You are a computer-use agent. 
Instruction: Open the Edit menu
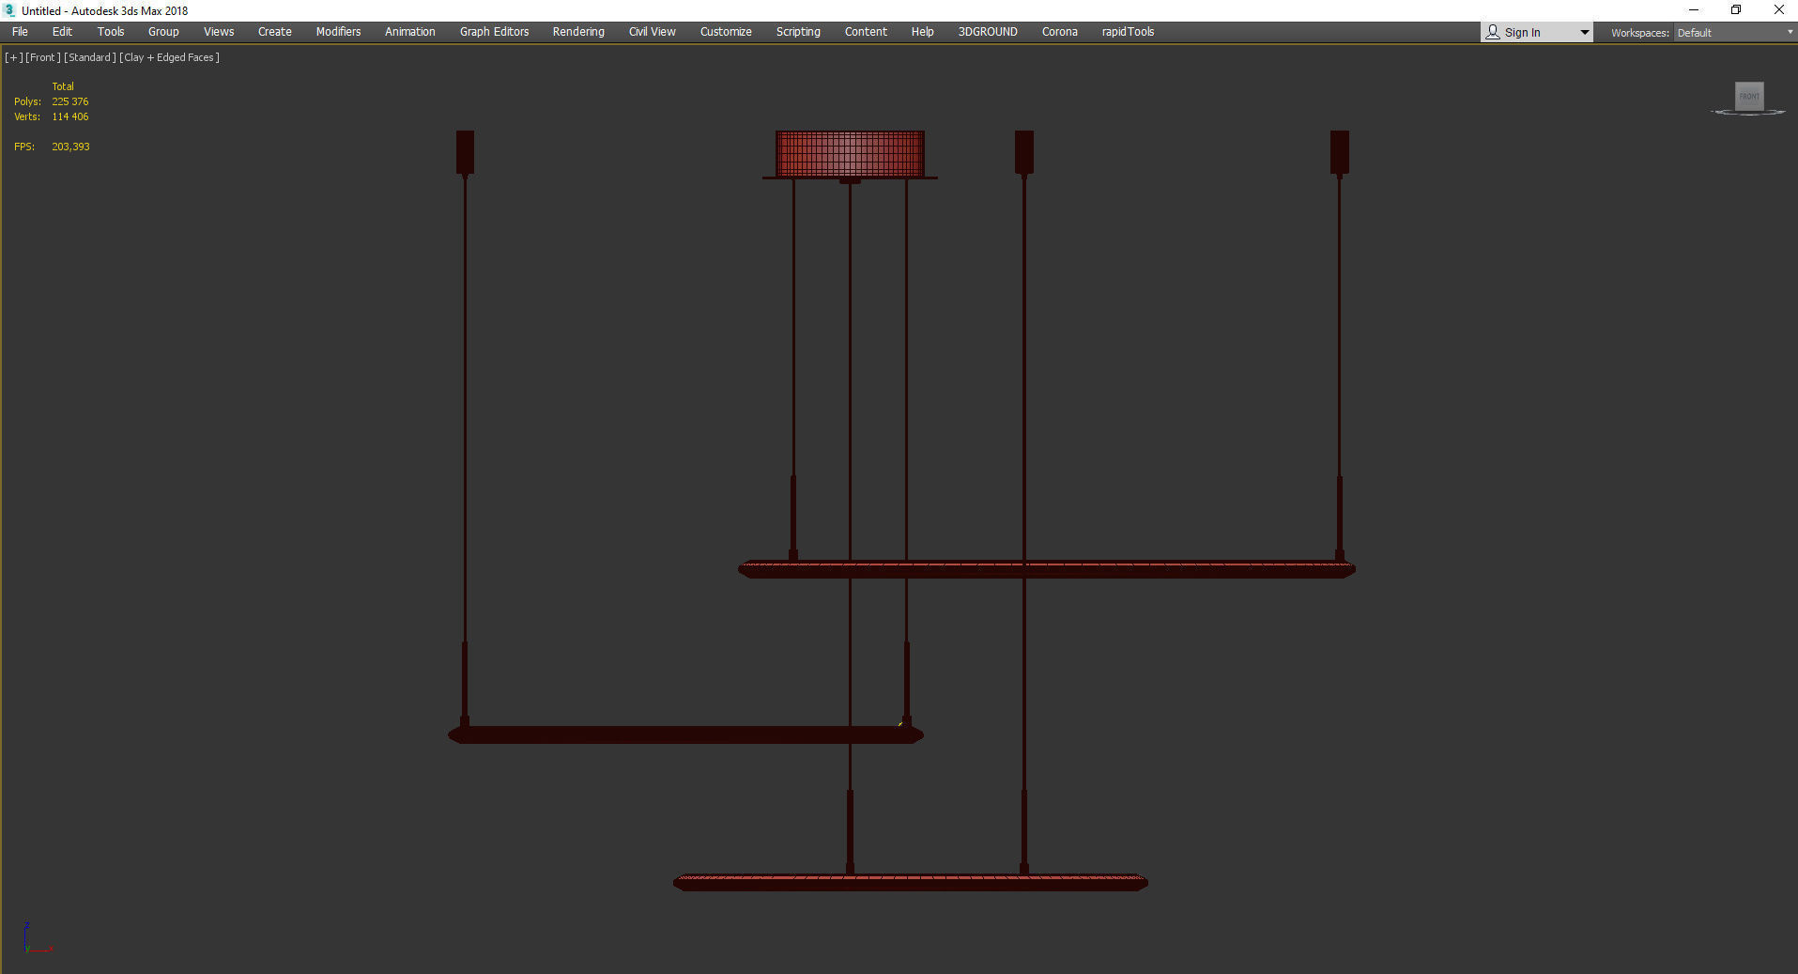coord(62,32)
